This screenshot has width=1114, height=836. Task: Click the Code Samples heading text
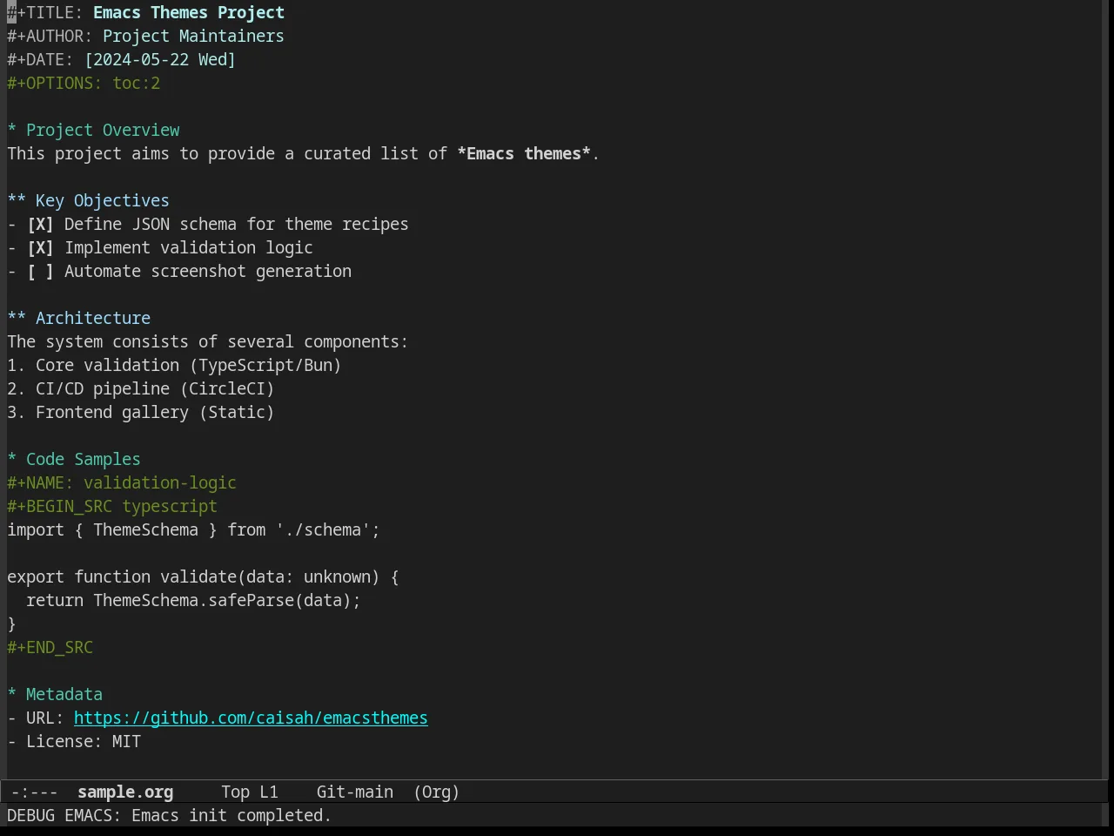84,459
